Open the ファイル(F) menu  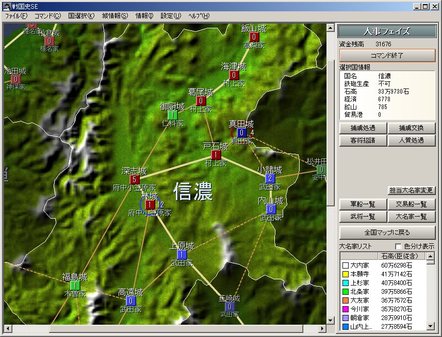[16, 16]
